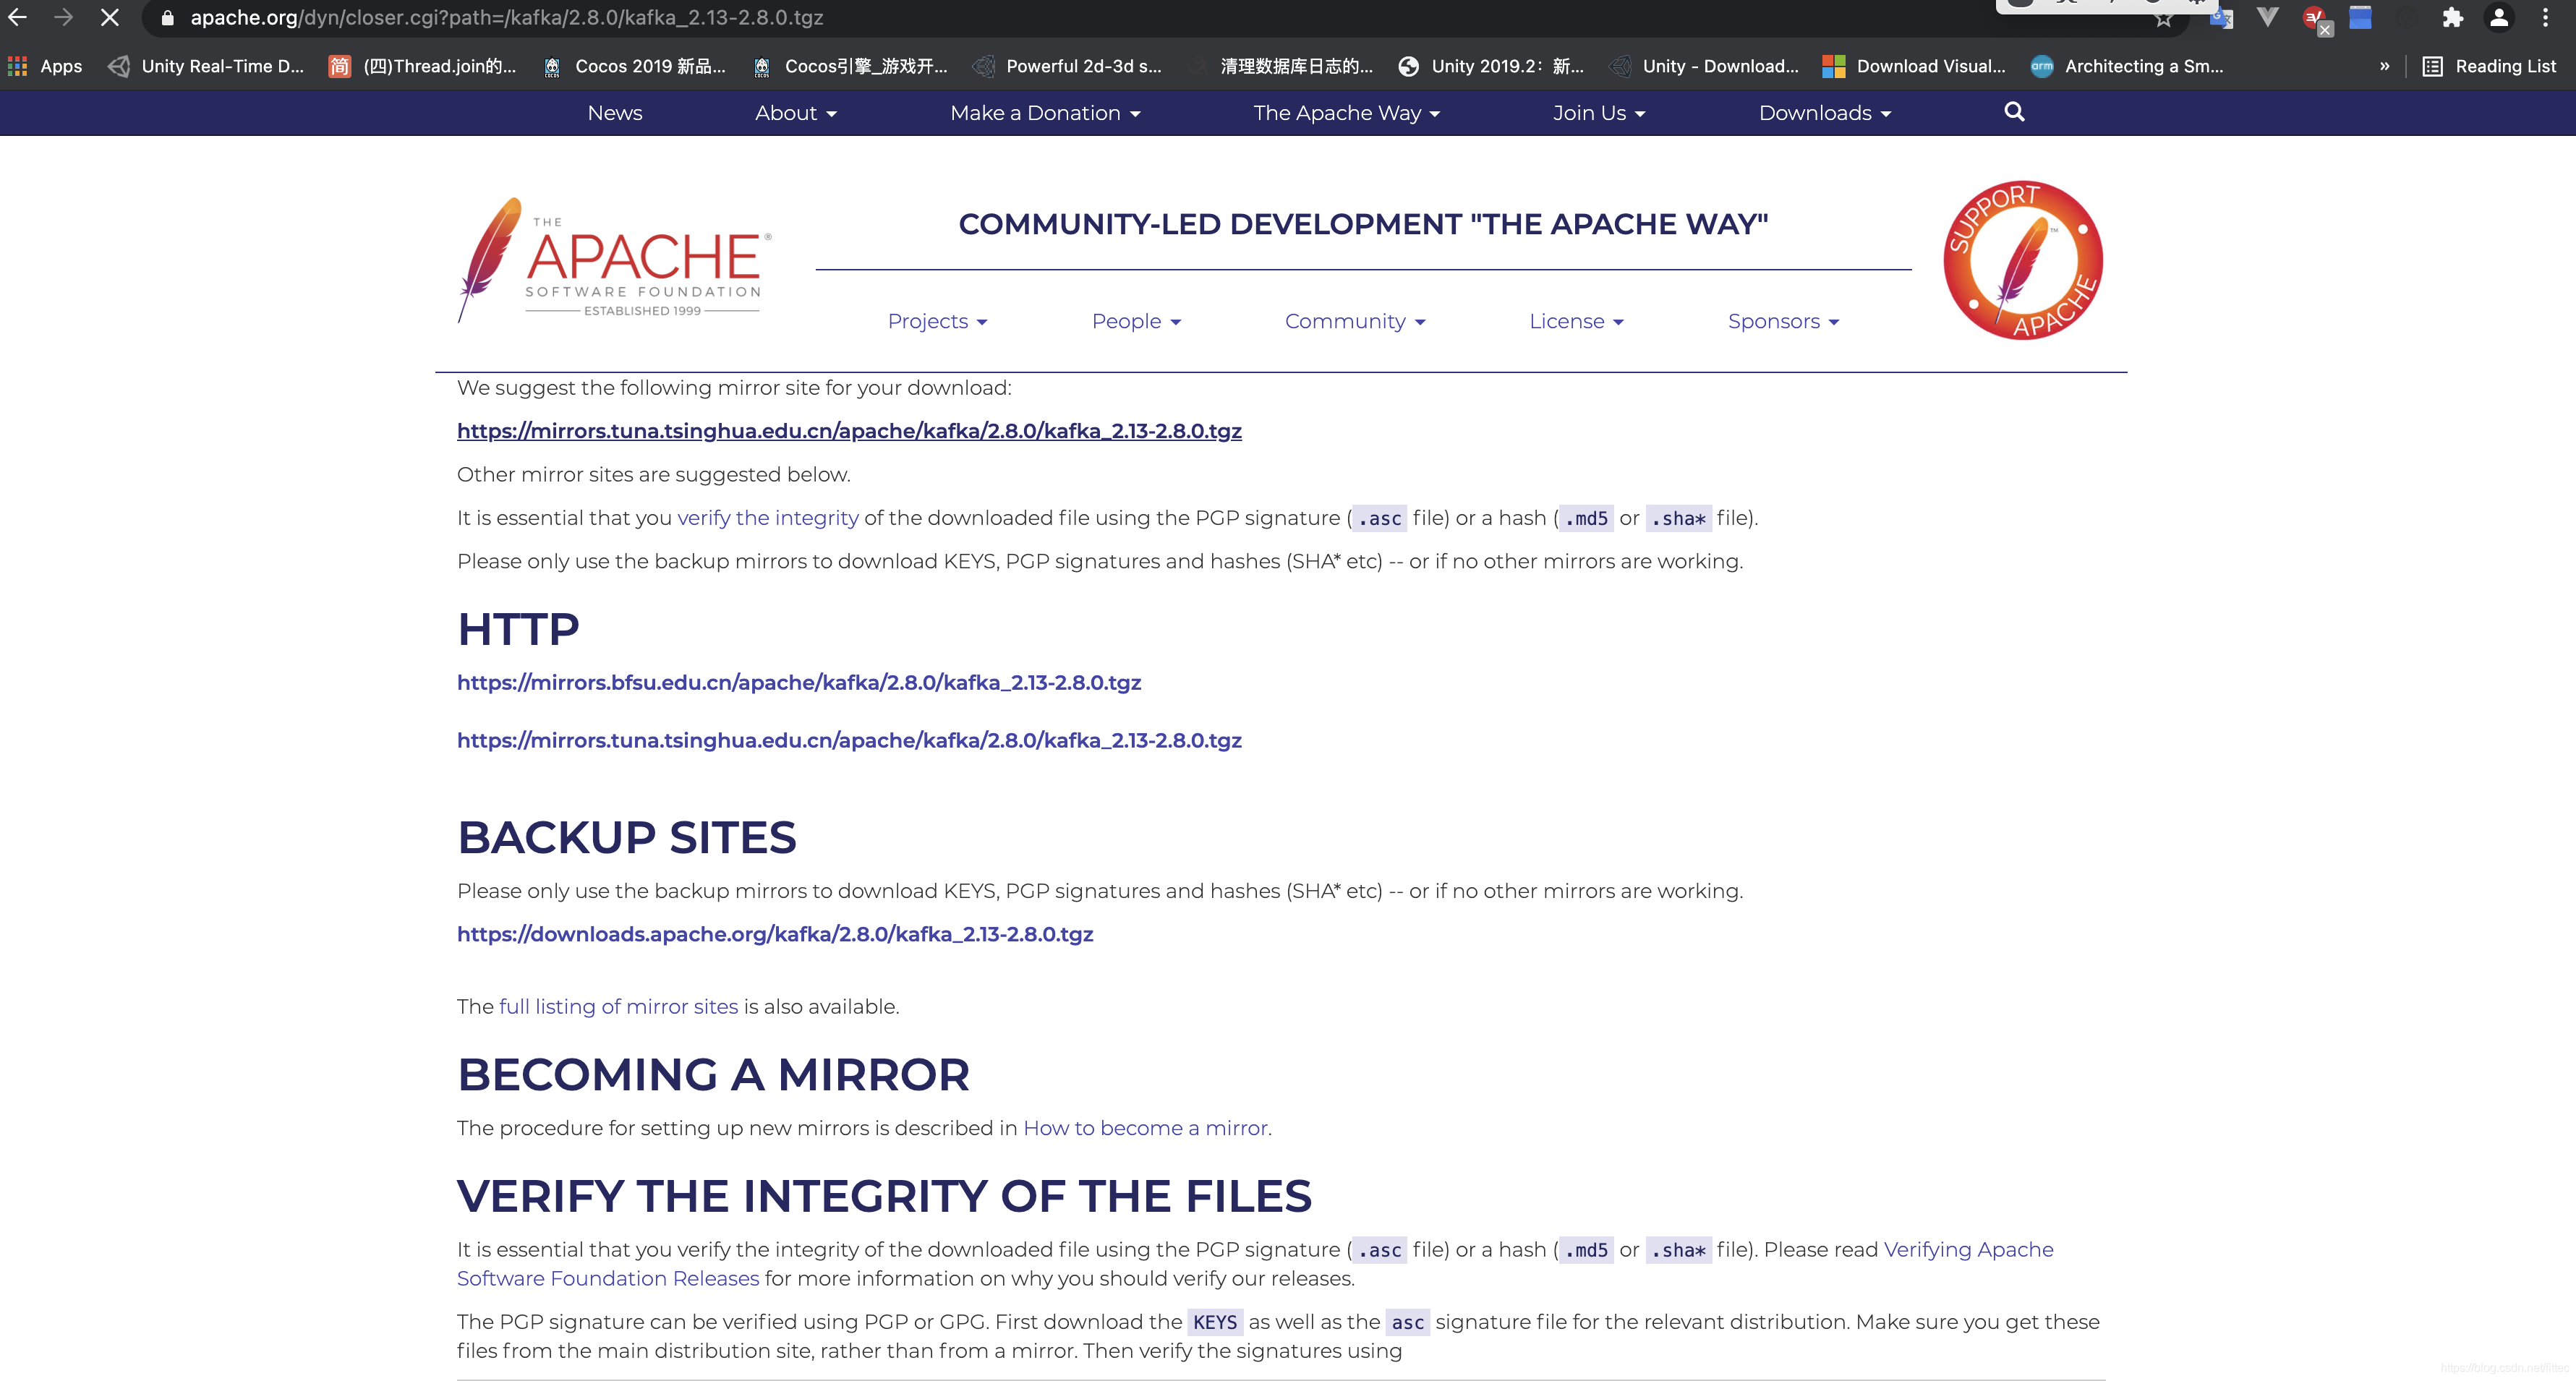Open the ExpressVPN extension
Image resolution: width=2576 pixels, height=1381 pixels.
click(2315, 19)
